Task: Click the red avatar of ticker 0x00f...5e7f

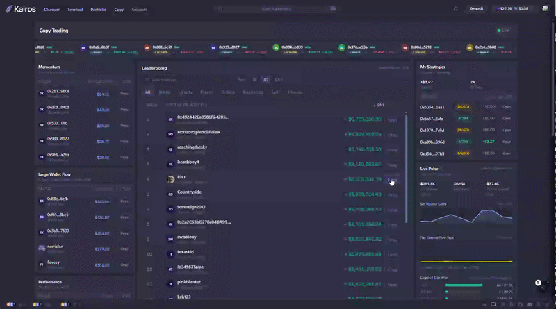Action: 147,47
